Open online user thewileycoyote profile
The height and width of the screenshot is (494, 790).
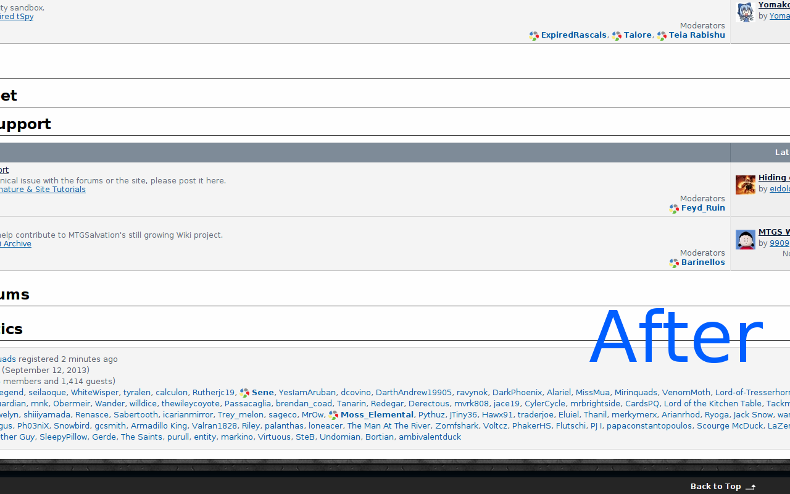point(191,404)
